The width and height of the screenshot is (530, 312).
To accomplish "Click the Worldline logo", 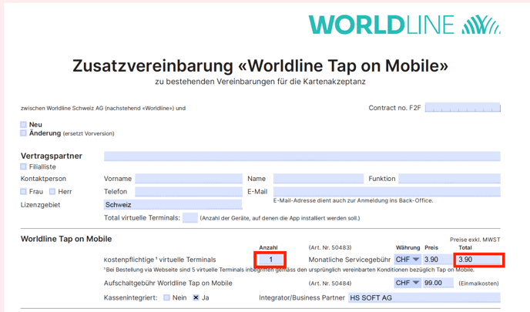I will coord(404,25).
